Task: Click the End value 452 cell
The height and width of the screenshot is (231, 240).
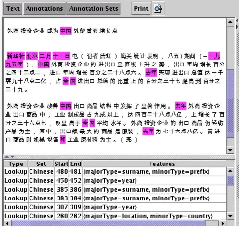Action: 76,181
